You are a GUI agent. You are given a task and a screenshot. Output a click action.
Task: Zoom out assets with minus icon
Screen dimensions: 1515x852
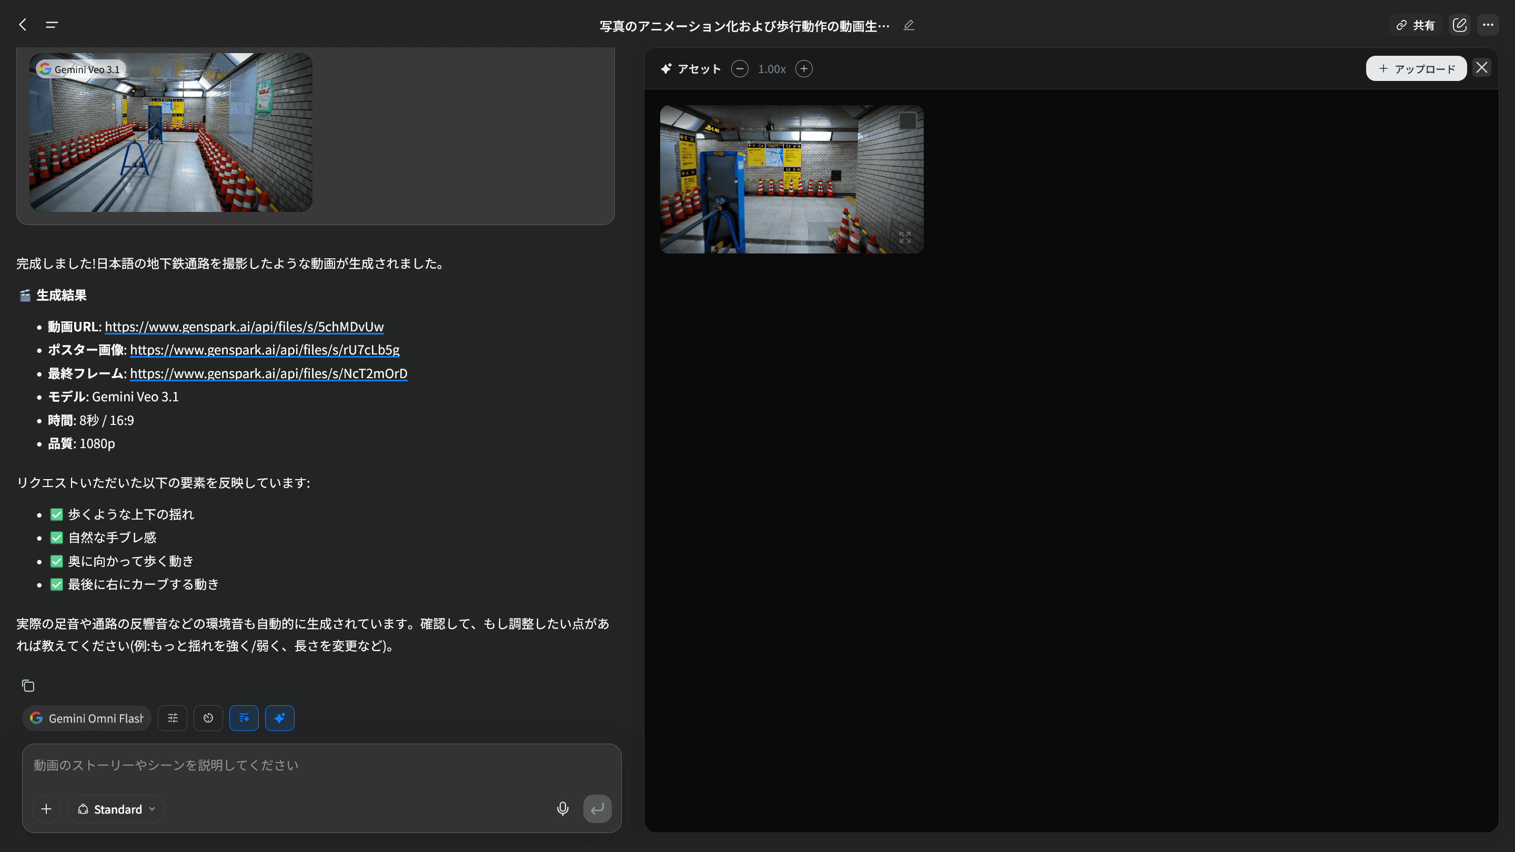(x=740, y=69)
